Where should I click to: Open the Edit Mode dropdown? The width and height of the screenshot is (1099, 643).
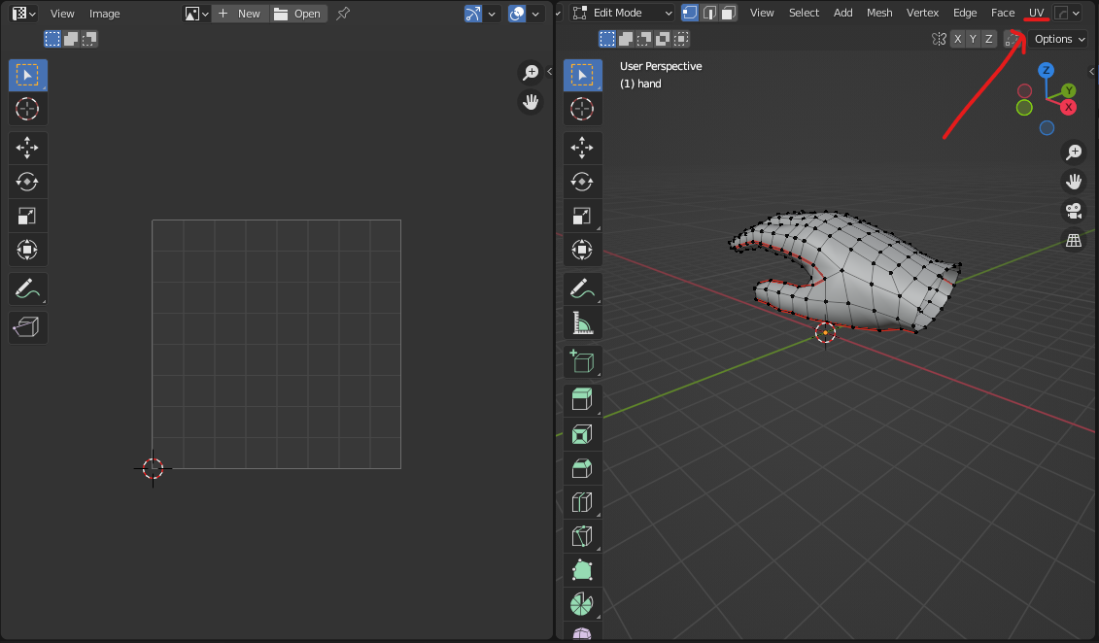[x=623, y=13]
